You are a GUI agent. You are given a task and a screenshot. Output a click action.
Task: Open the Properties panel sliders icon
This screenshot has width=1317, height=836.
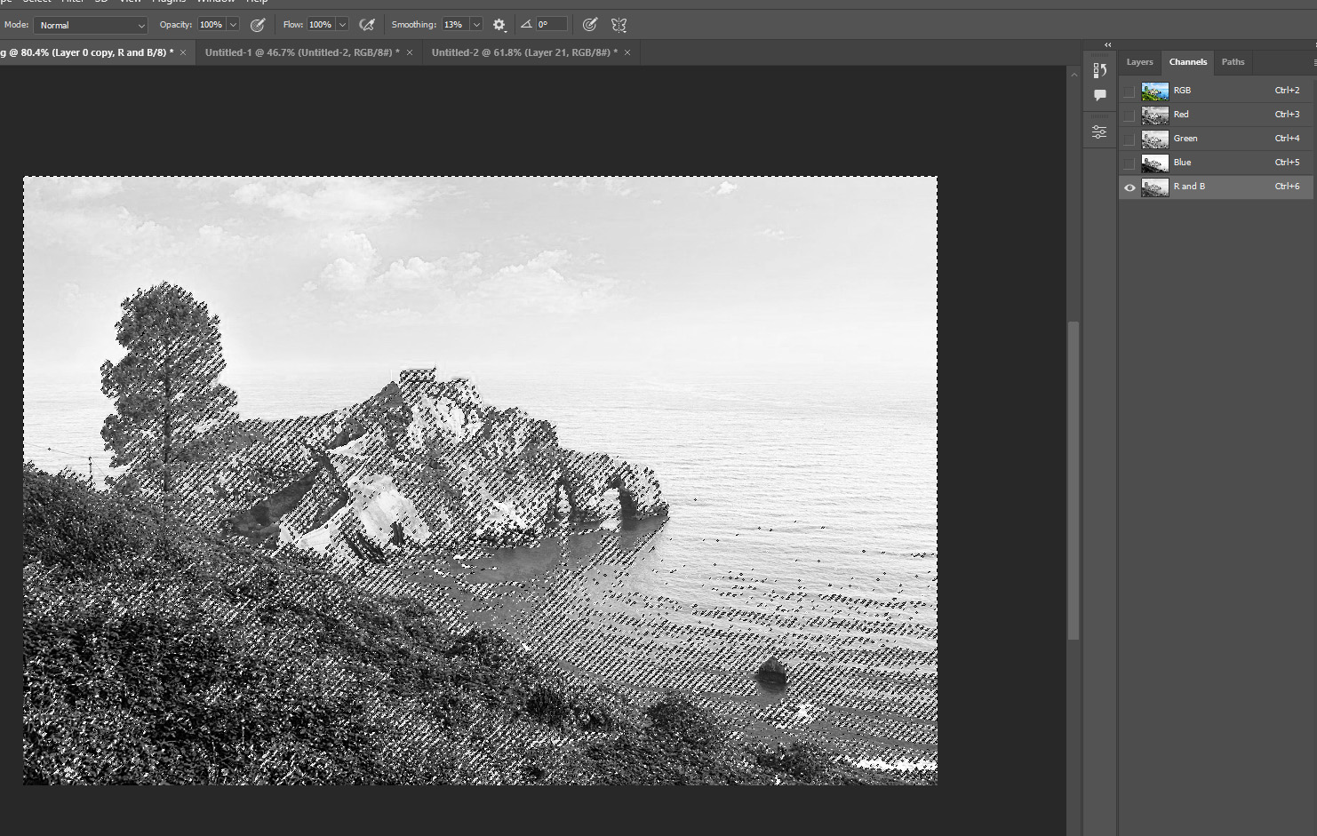point(1100,132)
